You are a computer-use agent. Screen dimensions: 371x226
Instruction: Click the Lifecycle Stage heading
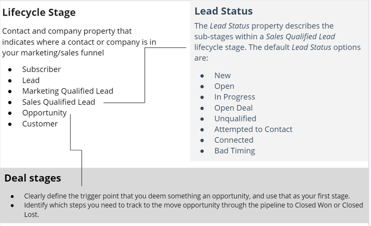(x=39, y=12)
